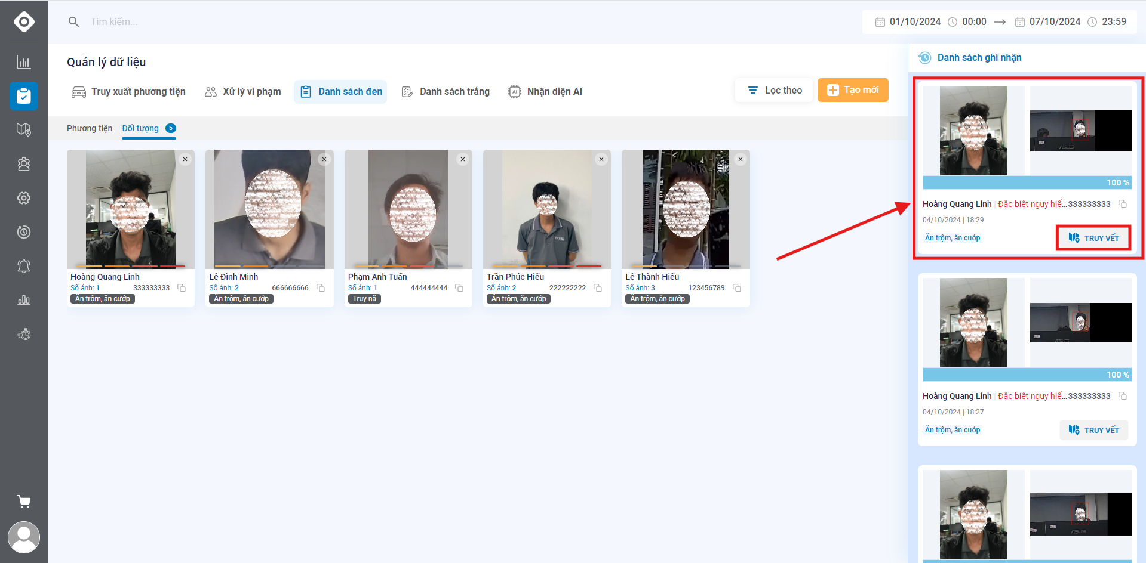View camera snapshot in 18:27 record

[x=1081, y=323]
